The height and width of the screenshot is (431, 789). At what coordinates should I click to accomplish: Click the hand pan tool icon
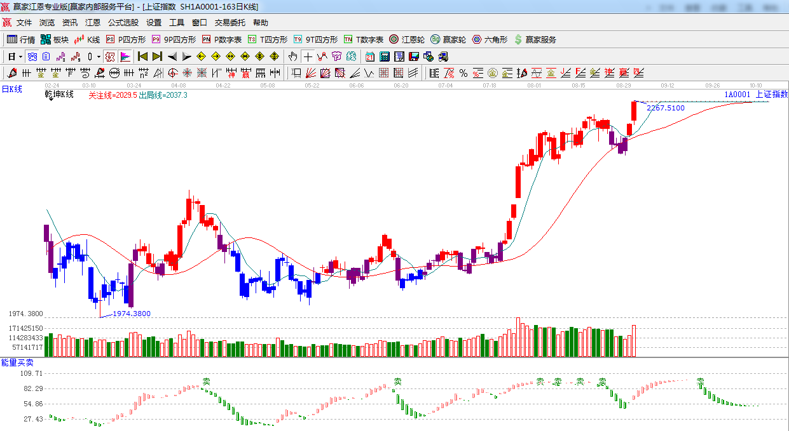coord(292,56)
